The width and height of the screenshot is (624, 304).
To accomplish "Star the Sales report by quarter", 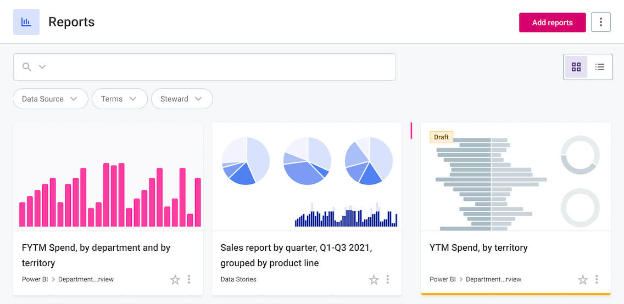I will [374, 280].
